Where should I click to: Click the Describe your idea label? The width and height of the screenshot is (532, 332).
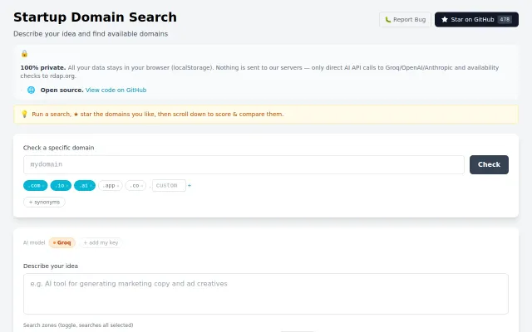51,266
